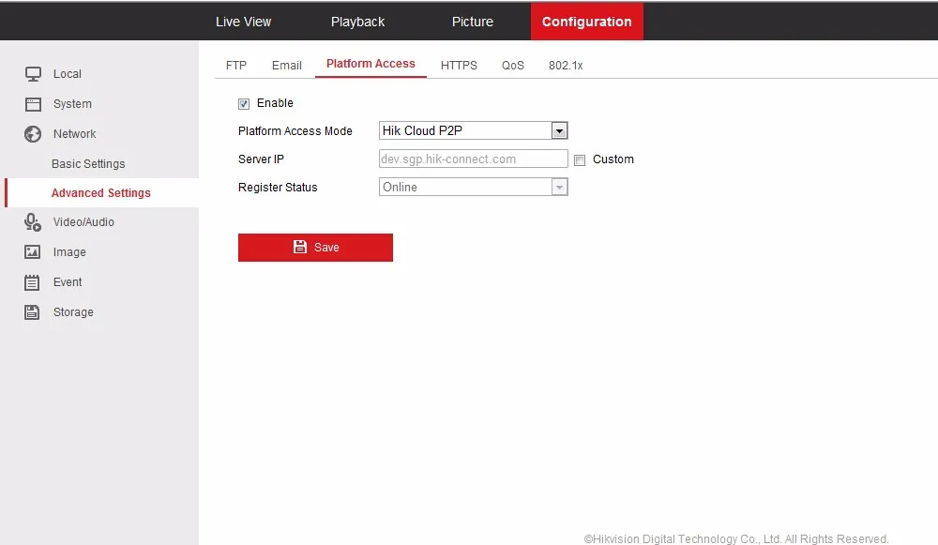This screenshot has height=545, width=938.
Task: Click the Server IP input field
Action: click(473, 159)
